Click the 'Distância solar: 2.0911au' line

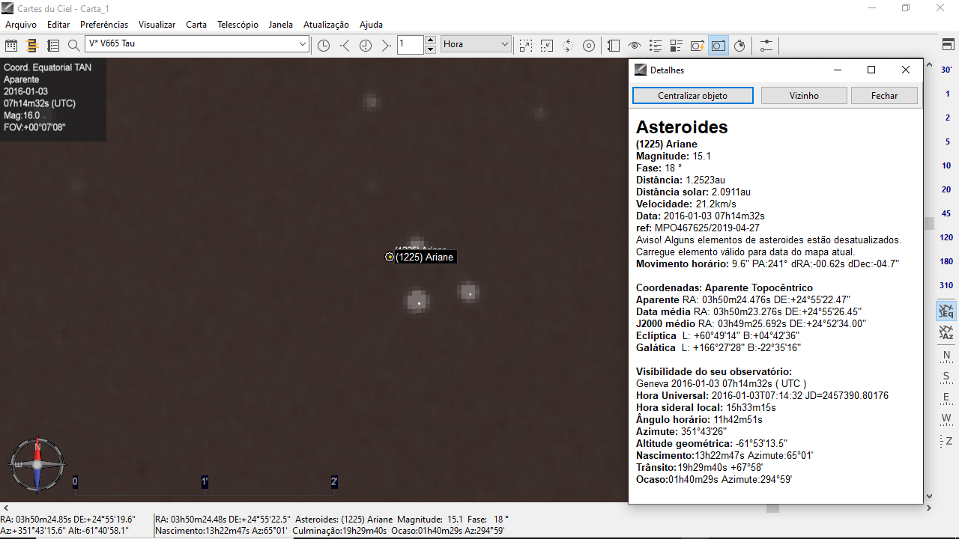(x=693, y=192)
